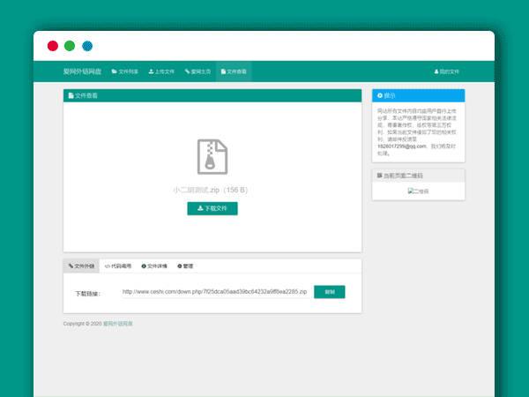Click the large zip file icon

(212, 156)
